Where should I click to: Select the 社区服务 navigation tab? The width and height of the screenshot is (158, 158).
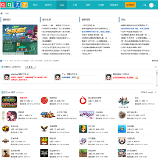114,5
